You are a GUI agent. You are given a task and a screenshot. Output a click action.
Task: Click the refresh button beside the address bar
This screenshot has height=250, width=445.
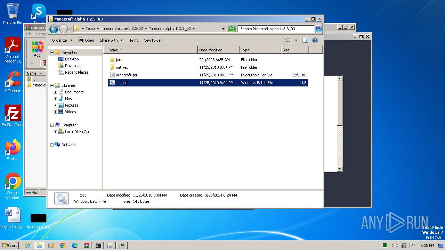232,29
